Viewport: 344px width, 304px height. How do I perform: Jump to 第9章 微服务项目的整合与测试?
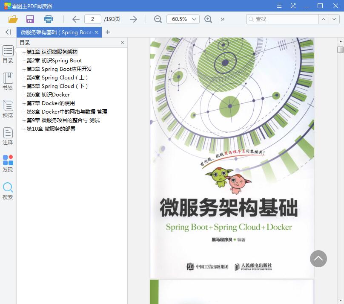click(63, 120)
